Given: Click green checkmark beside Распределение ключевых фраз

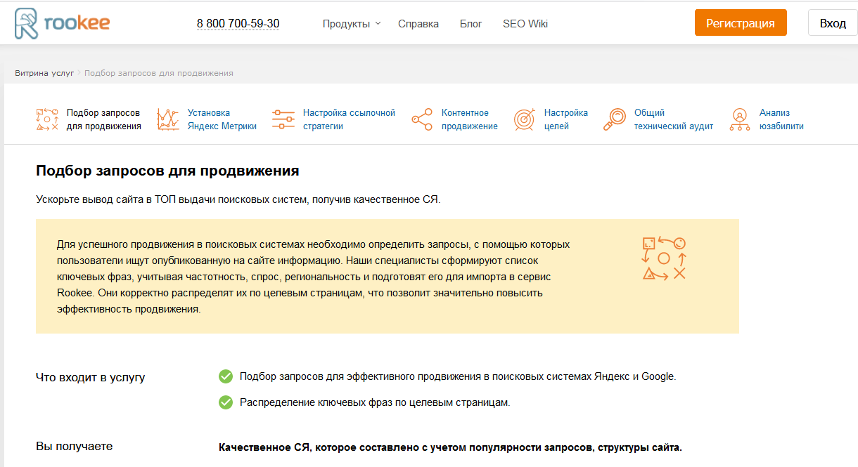Looking at the screenshot, I should coord(226,402).
